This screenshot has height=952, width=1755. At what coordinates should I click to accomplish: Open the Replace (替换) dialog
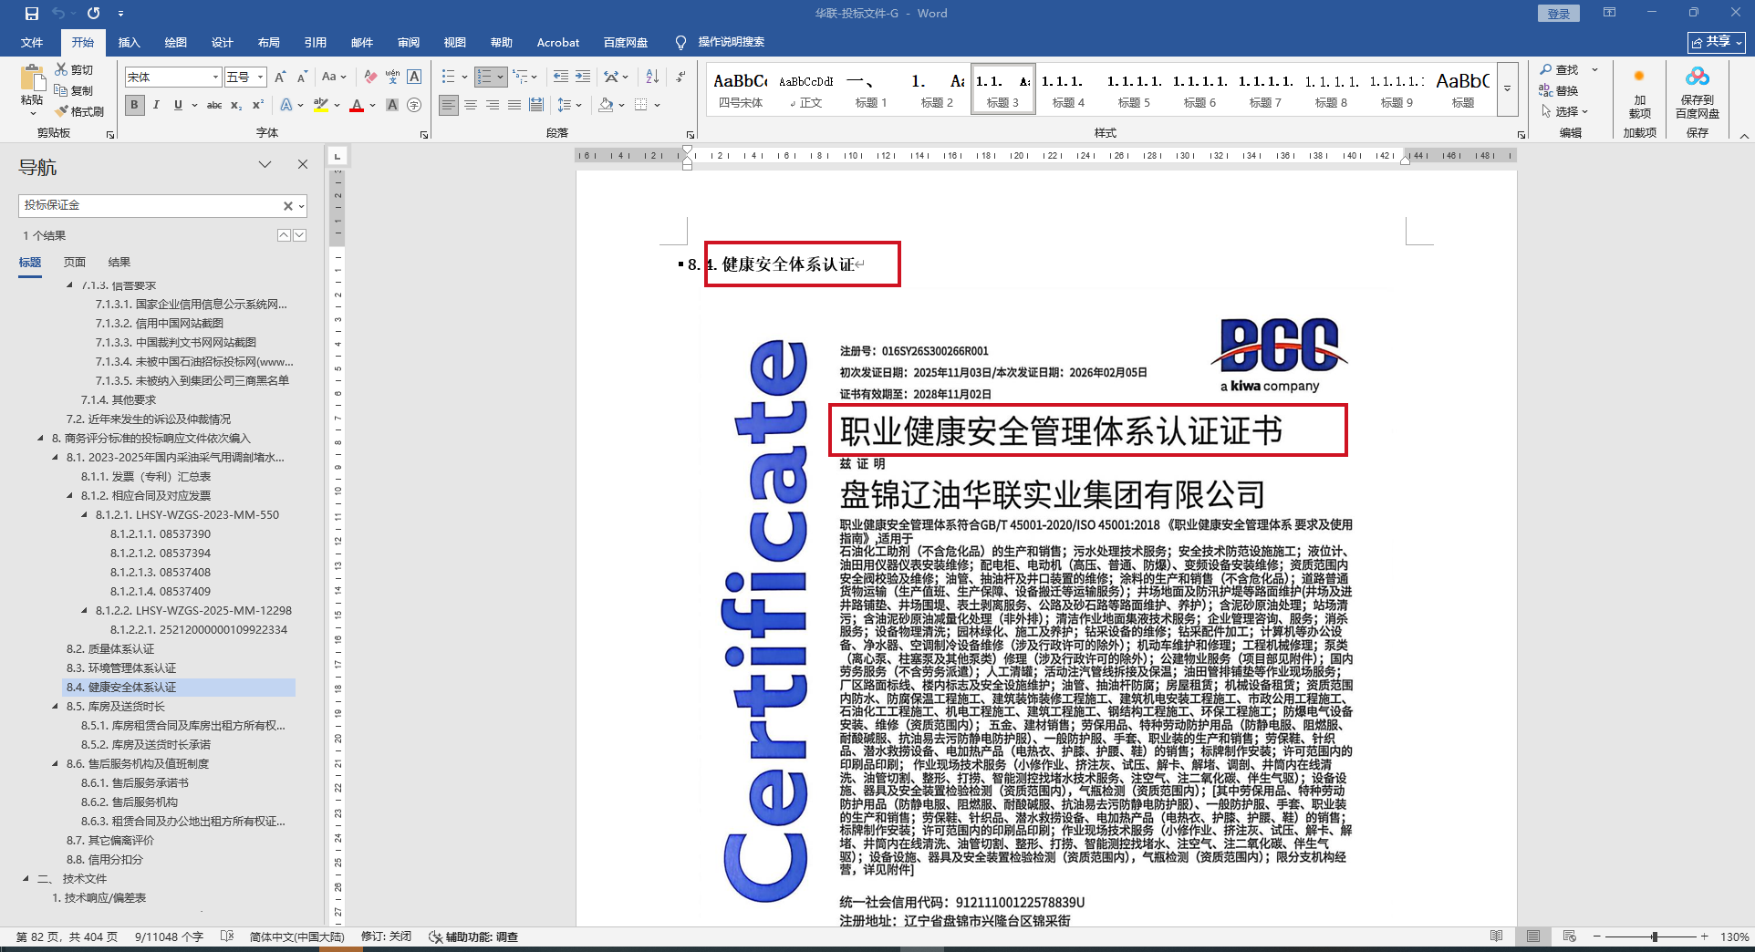1560,90
